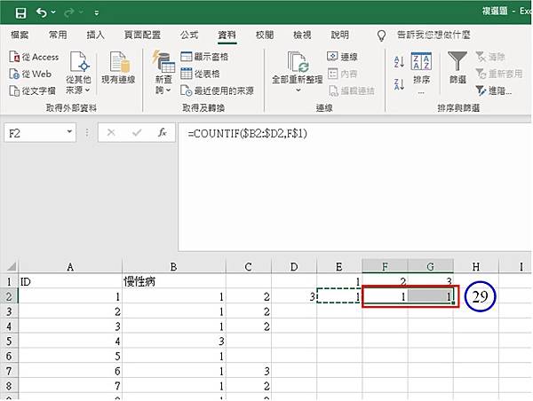533x401 pixels.
Task: Click 重新套用 (Reapply) filter button
Action: click(x=498, y=74)
